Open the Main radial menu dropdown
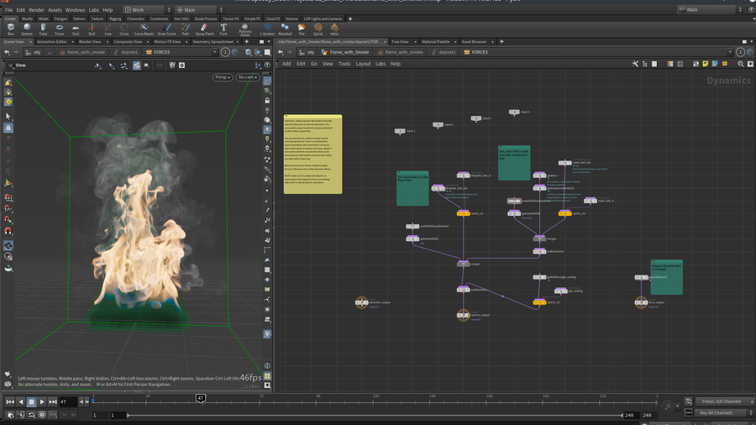The height and width of the screenshot is (425, 756). click(x=199, y=9)
